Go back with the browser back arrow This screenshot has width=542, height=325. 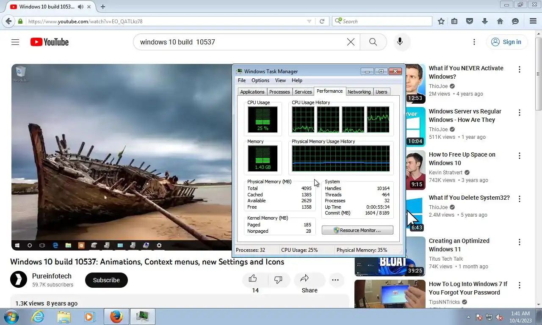8,21
